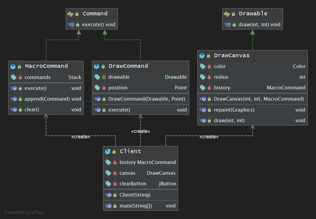The image size is (316, 219).
Task: Click the create label near MacroCommand arrow
Action: 80,137
